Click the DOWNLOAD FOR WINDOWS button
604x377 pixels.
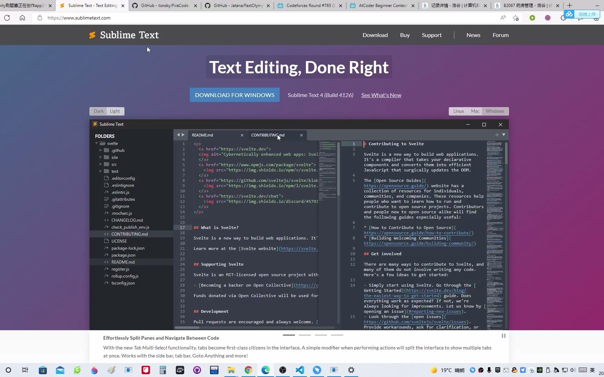tap(235, 95)
